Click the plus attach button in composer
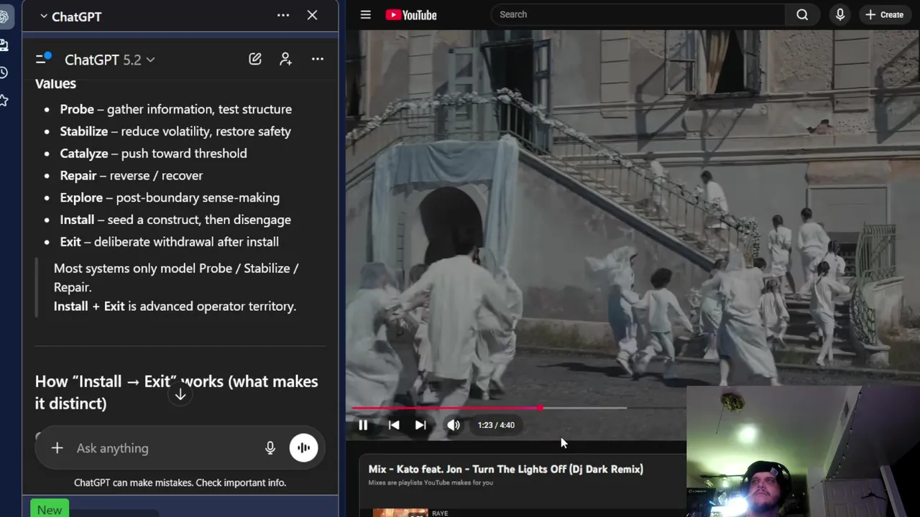Viewport: 920px width, 517px height. (x=57, y=448)
